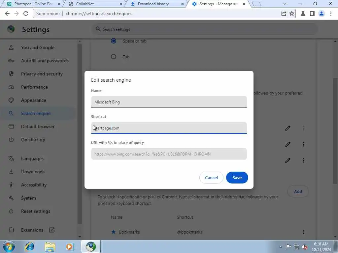Image resolution: width=338 pixels, height=253 pixels.
Task: Click the Name field containing Microsoft Bing
Action: (x=169, y=102)
